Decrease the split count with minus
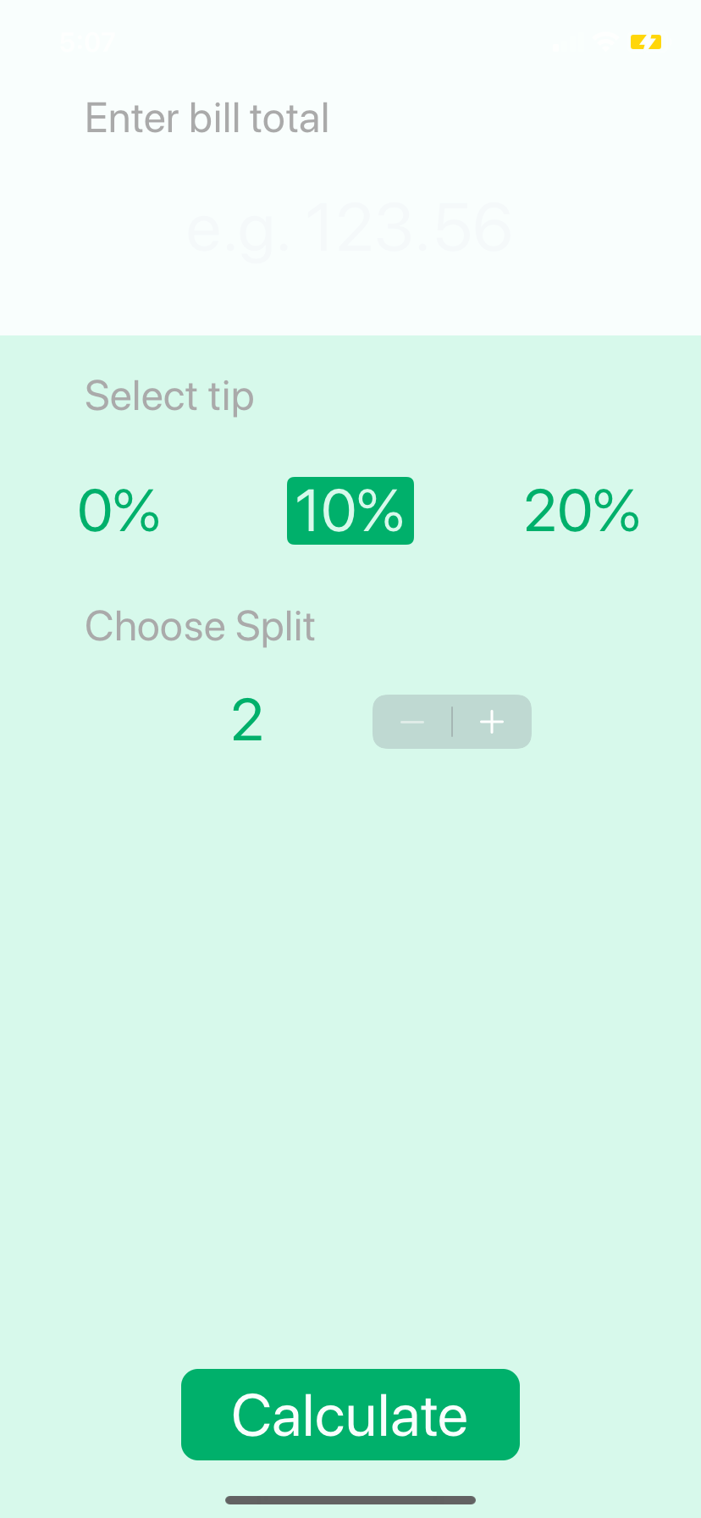Image resolution: width=701 pixels, height=1518 pixels. (x=412, y=722)
